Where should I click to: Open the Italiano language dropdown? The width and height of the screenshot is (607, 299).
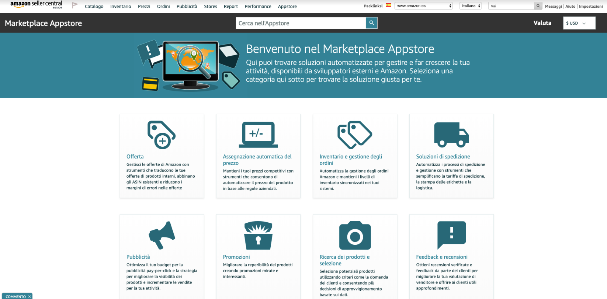coord(471,6)
